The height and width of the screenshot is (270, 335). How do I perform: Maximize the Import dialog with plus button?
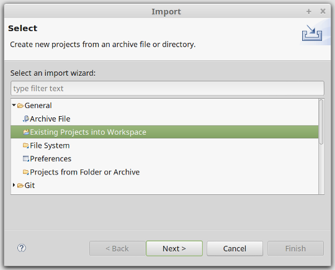[309, 12]
